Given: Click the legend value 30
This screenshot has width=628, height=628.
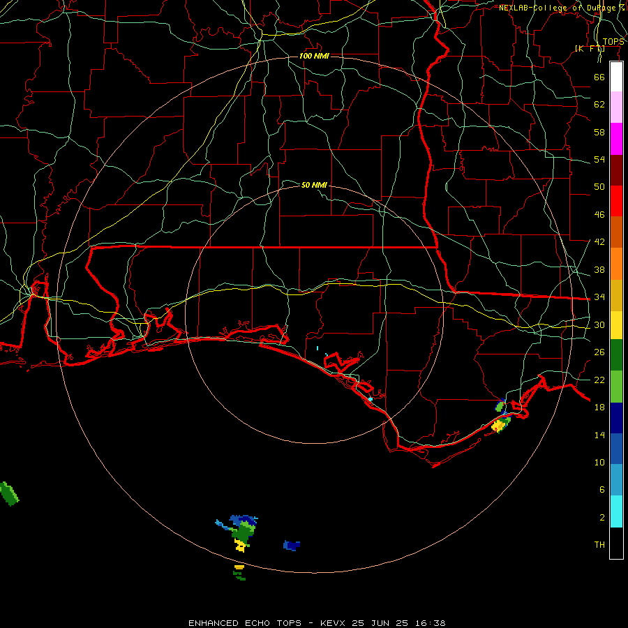Looking at the screenshot, I should pos(599,324).
